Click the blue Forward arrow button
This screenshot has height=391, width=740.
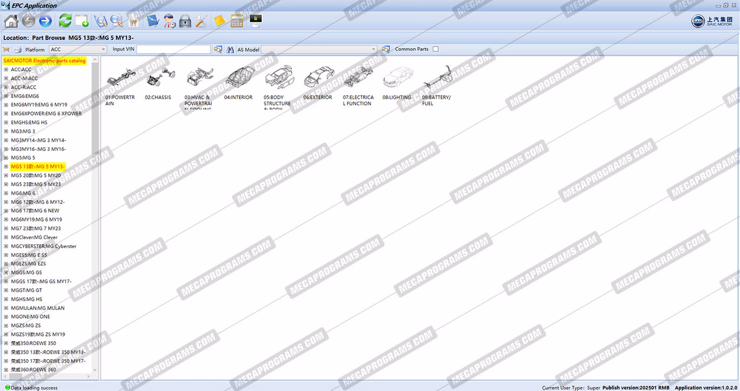46,21
